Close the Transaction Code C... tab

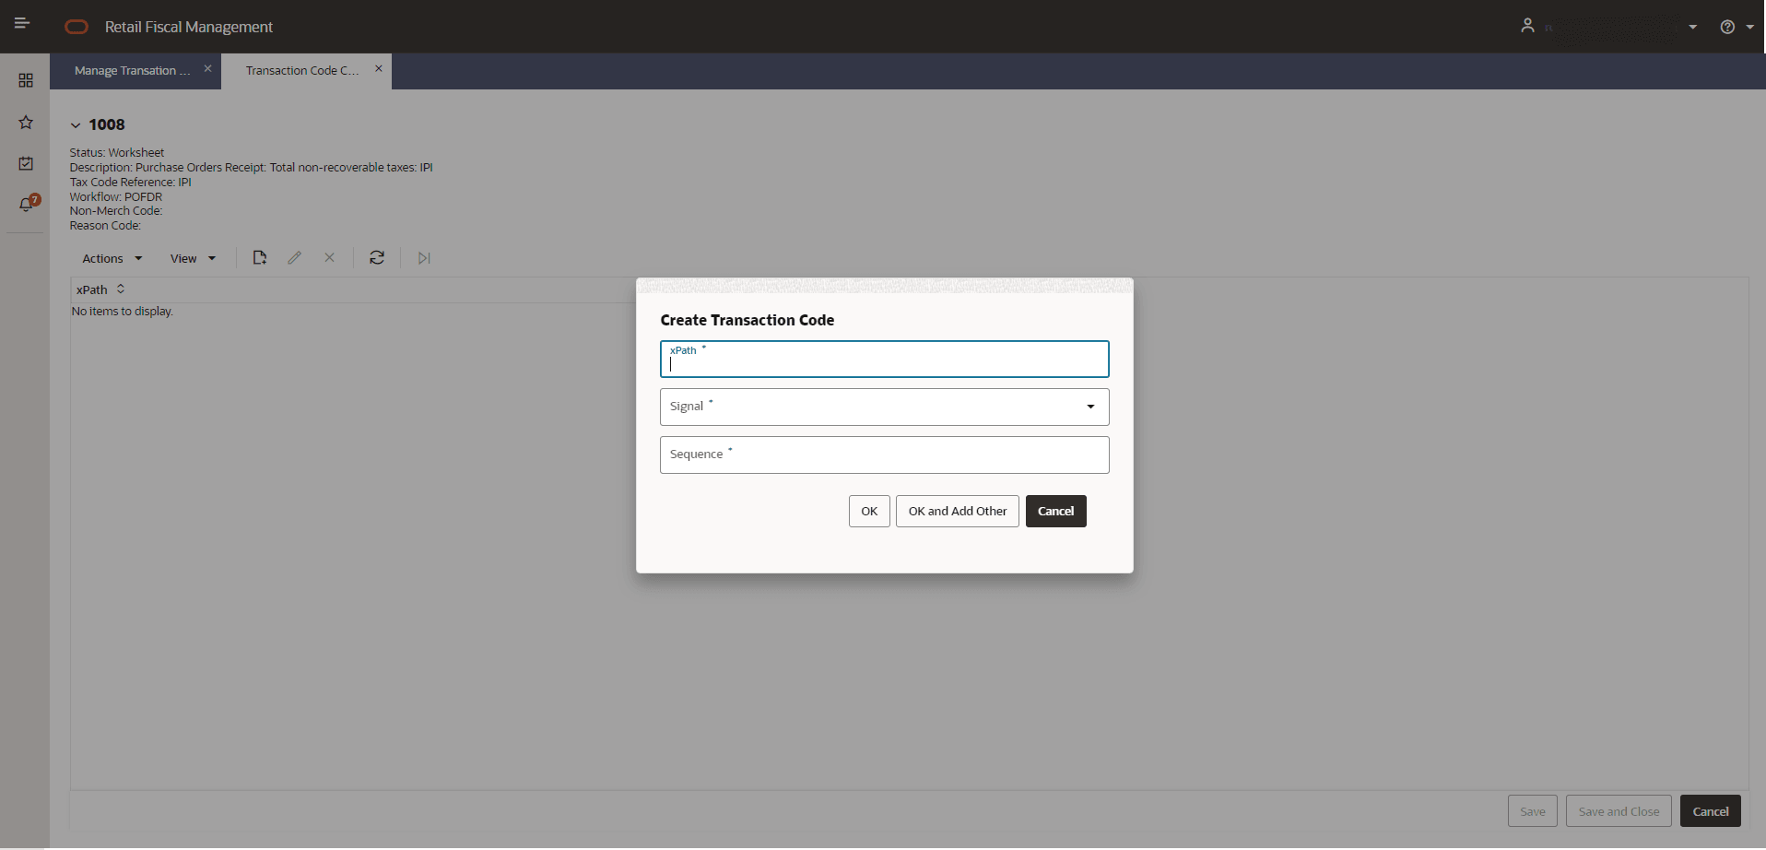pyautogui.click(x=378, y=69)
